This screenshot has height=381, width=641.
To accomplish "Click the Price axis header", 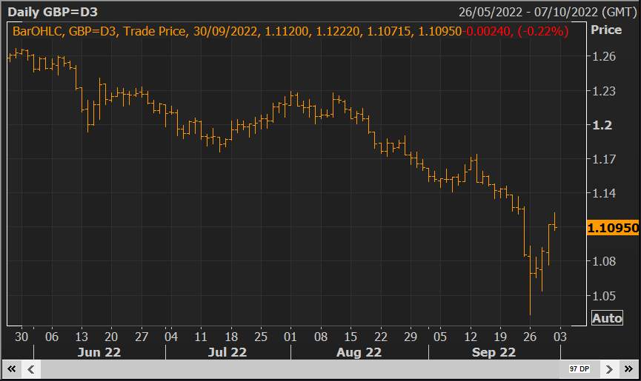I will tap(606, 30).
